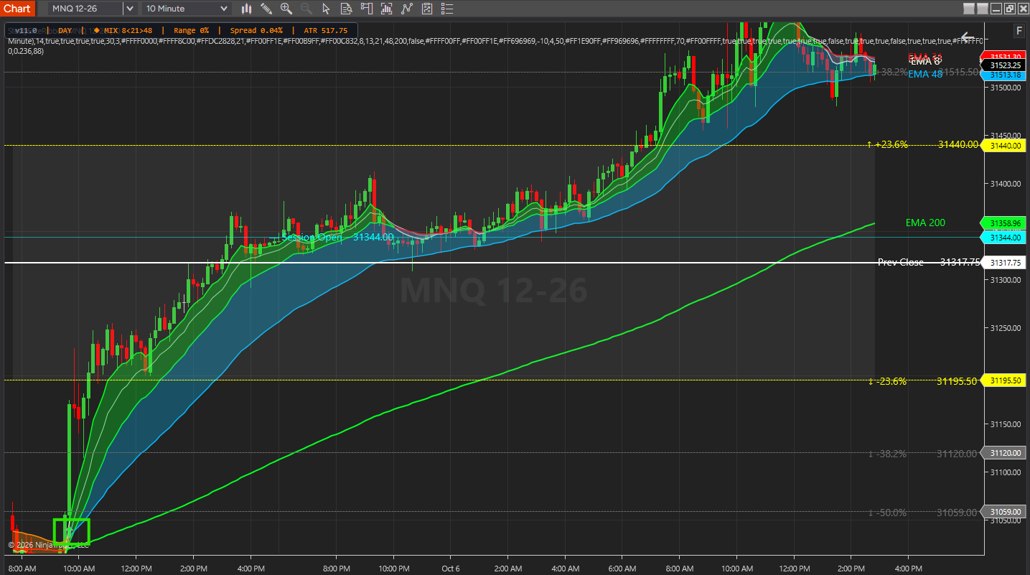
Task: Click the 31400.00 price axis label
Action: point(1005,184)
